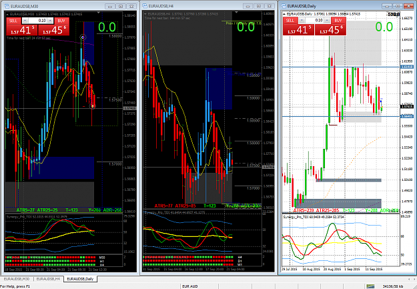Click the chart shift triangle in M30 chart
Screen dimensions: 417x289
tap(98, 13)
